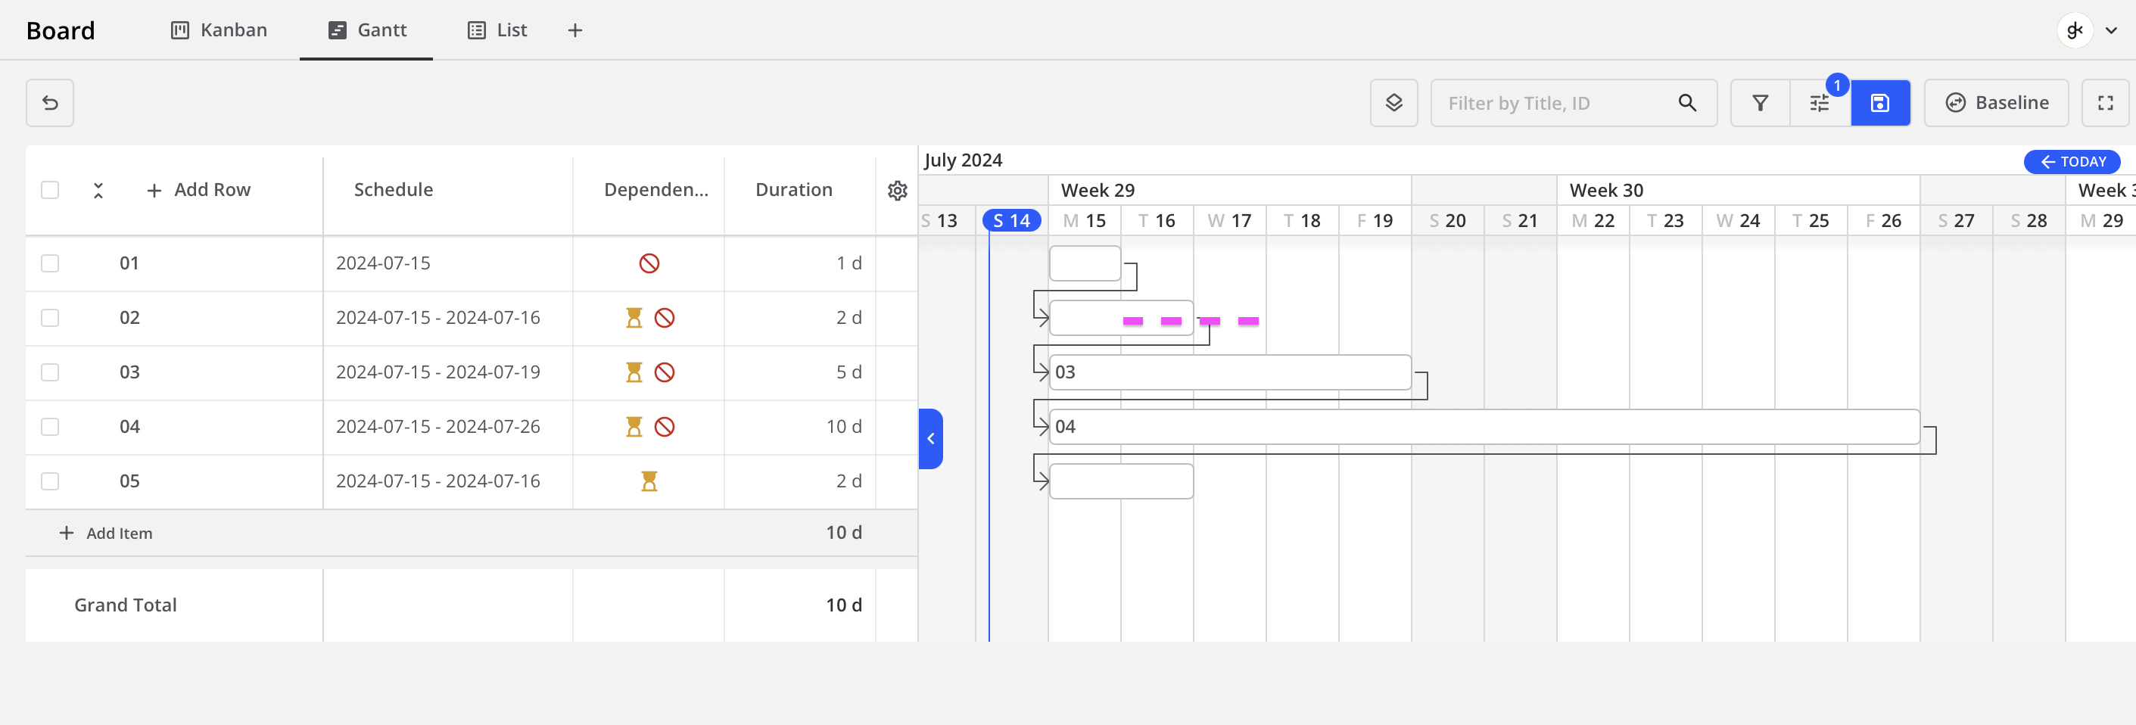Open column settings gear icon

click(897, 190)
